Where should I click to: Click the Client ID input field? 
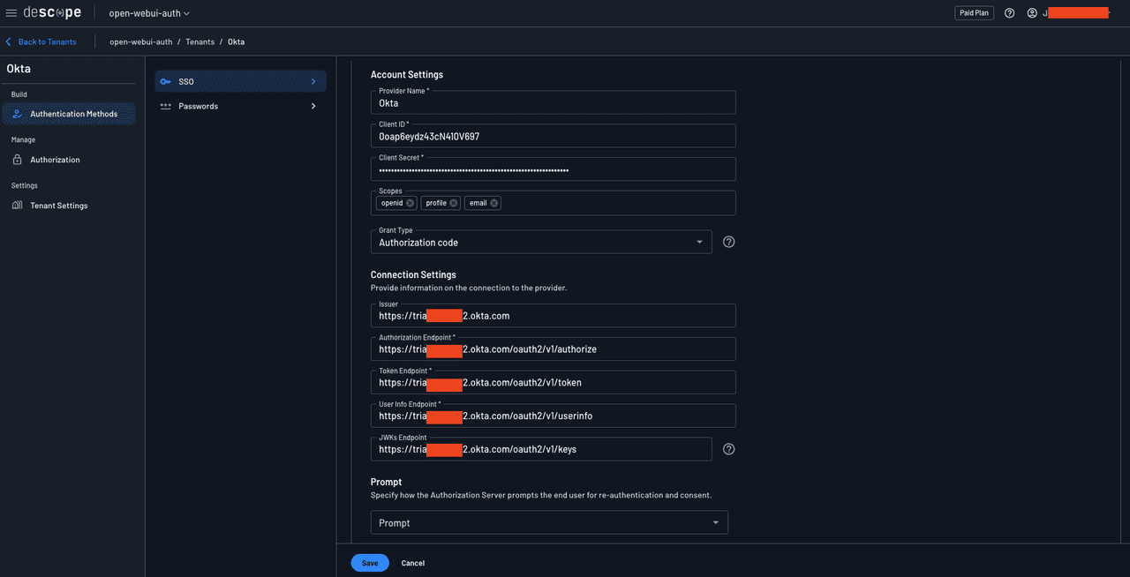[x=553, y=137]
